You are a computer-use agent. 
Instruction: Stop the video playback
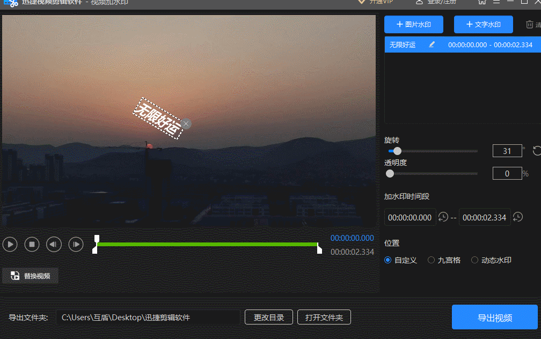tap(32, 244)
